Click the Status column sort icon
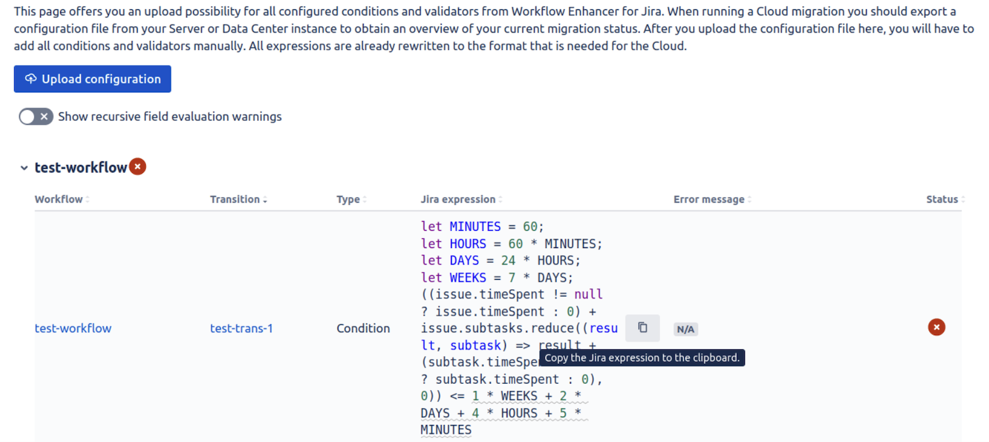The width and height of the screenshot is (989, 442). point(963,200)
